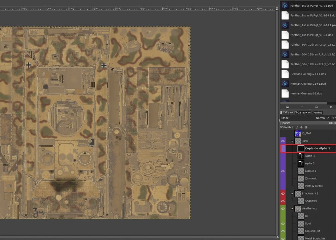Toggle the lock alpha checkerboard icon
The width and height of the screenshot is (336, 240).
tap(306, 127)
